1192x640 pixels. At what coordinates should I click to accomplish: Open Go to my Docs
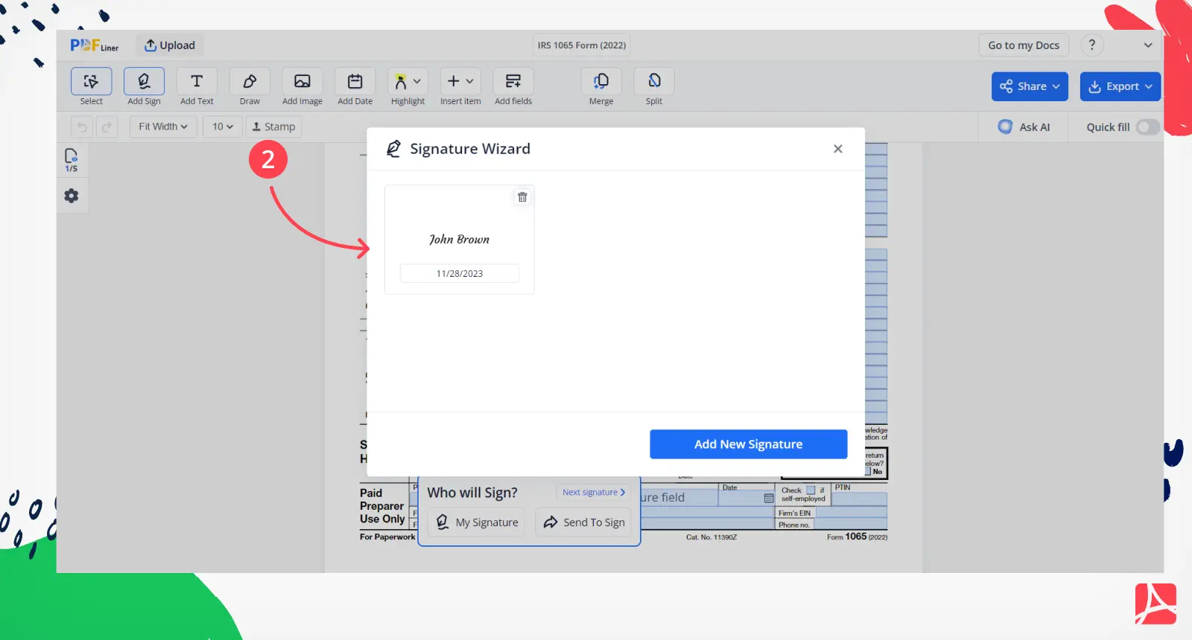click(1024, 45)
